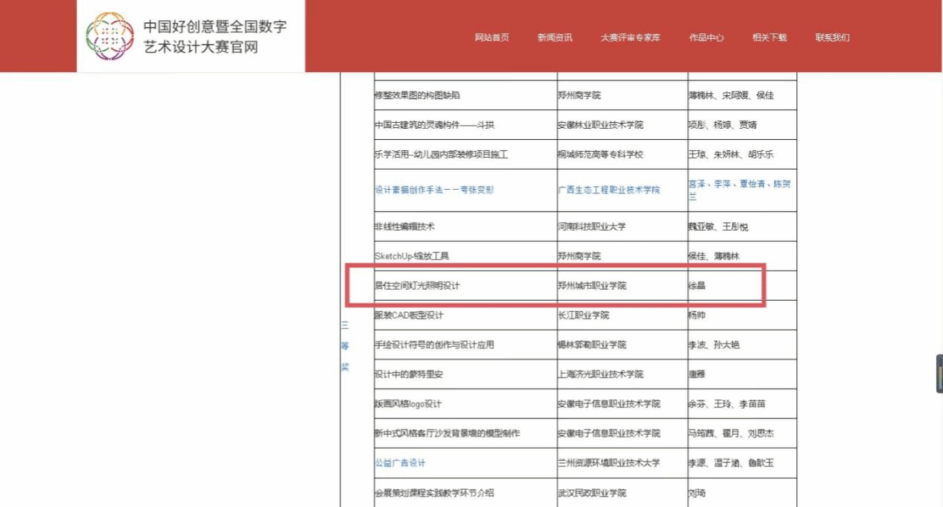Click the side widget handle at right edge
This screenshot has width=943, height=507.
[x=939, y=374]
